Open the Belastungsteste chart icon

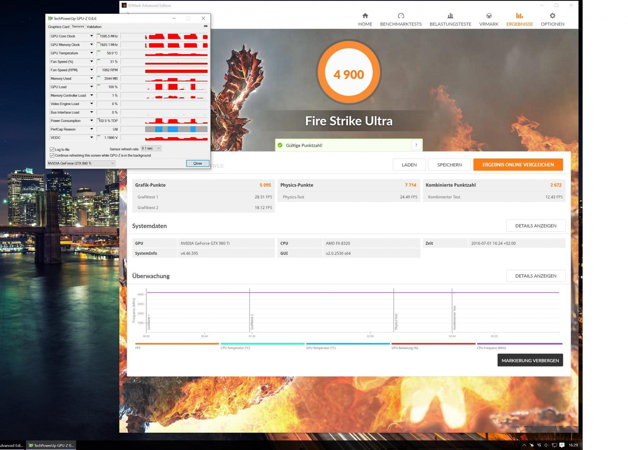(x=450, y=16)
